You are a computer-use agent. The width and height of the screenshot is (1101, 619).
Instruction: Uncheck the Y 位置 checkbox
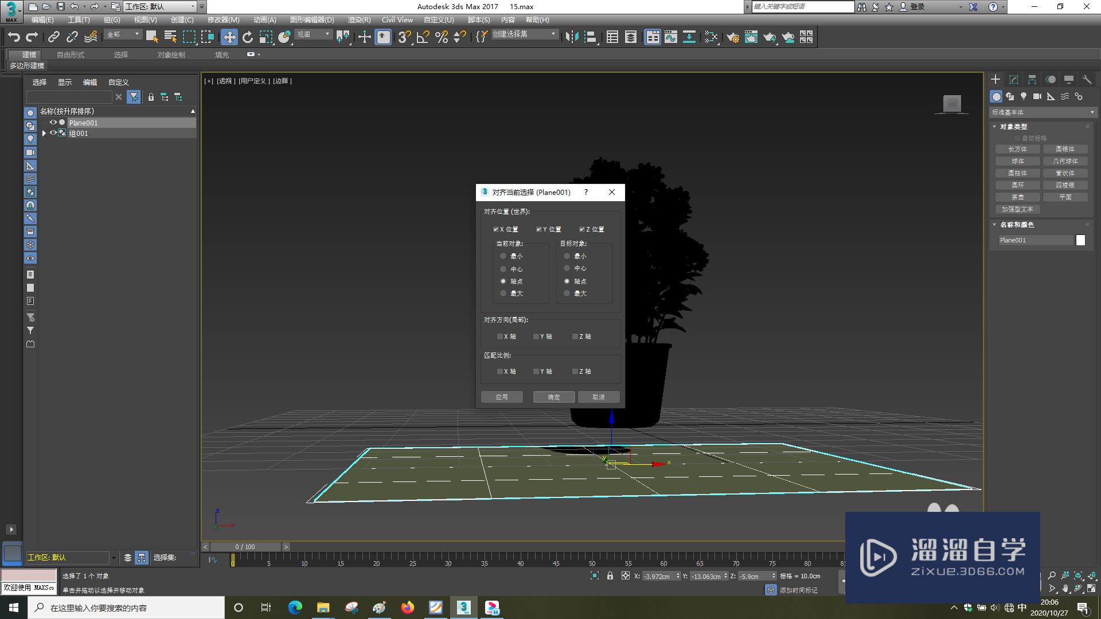(x=539, y=229)
